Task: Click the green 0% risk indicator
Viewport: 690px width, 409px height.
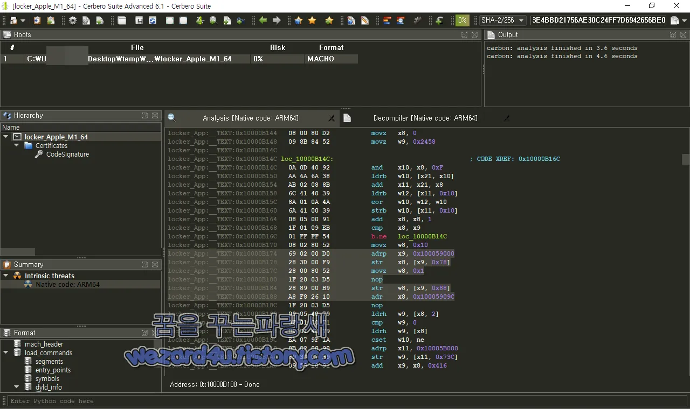Action: pos(463,20)
